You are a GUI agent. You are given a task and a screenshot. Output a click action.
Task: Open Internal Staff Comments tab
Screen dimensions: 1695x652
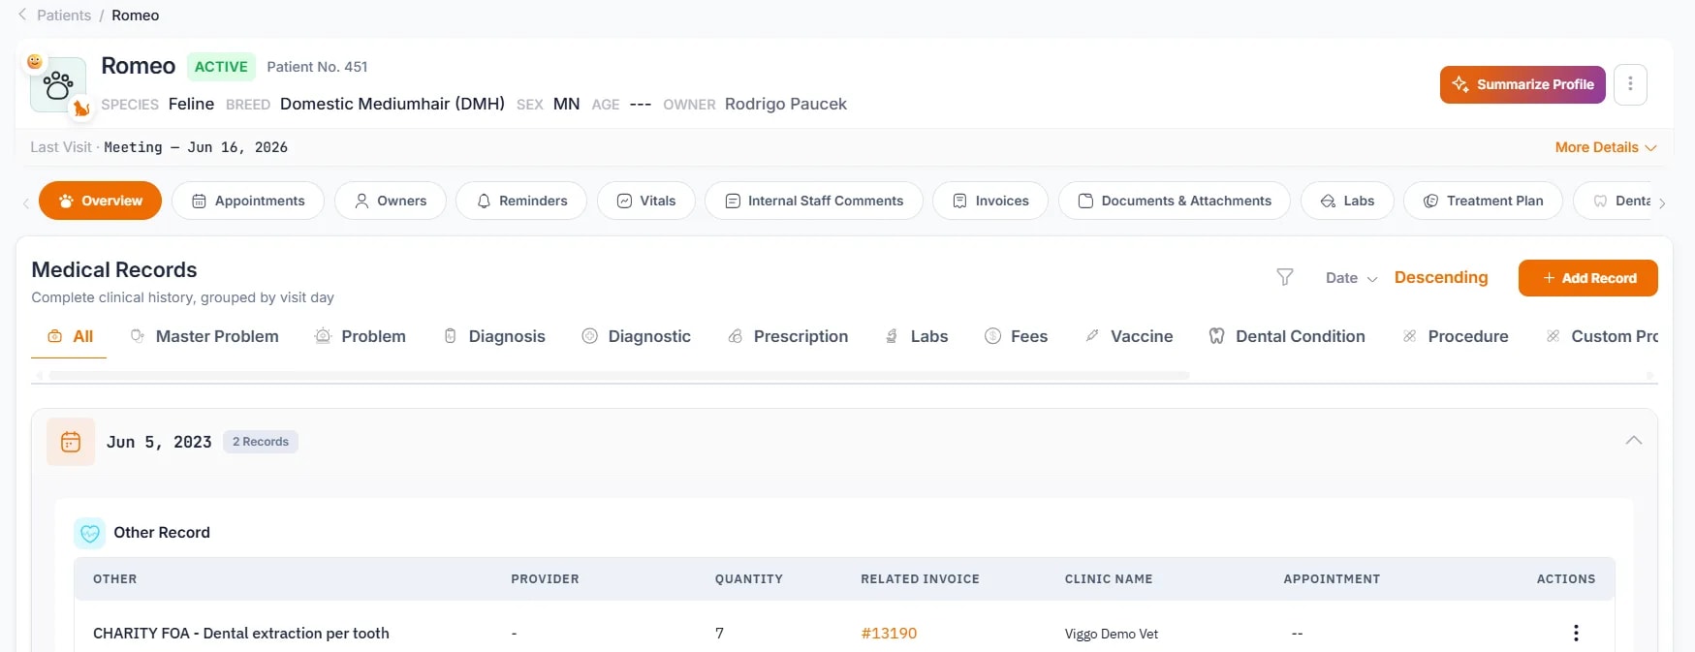(x=814, y=201)
